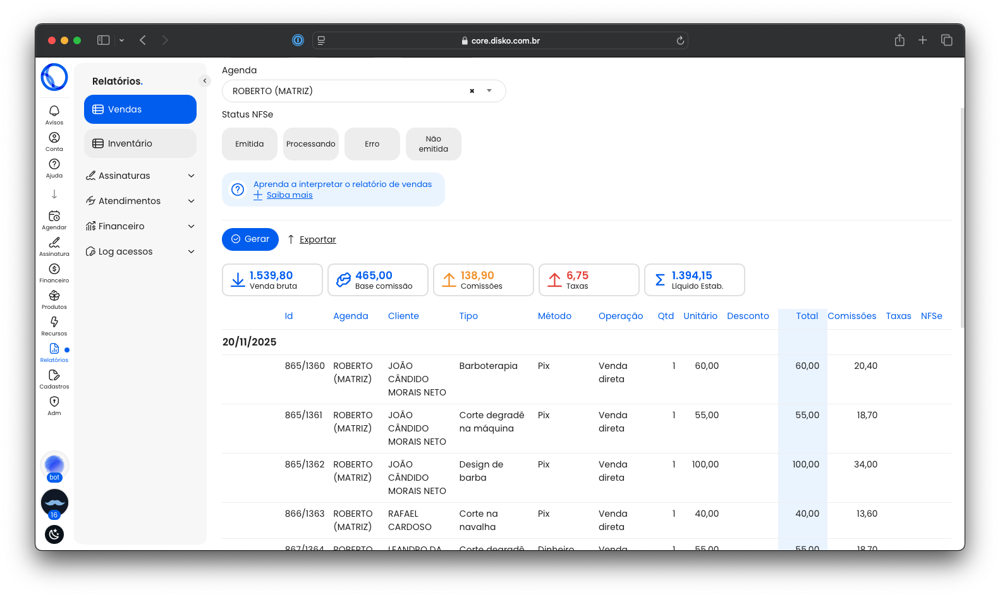Click the help question mark icon in info box
1000x597 pixels.
(238, 190)
